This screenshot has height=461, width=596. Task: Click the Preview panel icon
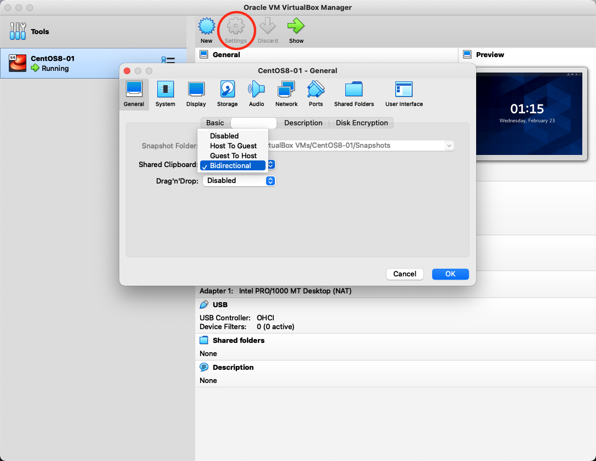467,54
